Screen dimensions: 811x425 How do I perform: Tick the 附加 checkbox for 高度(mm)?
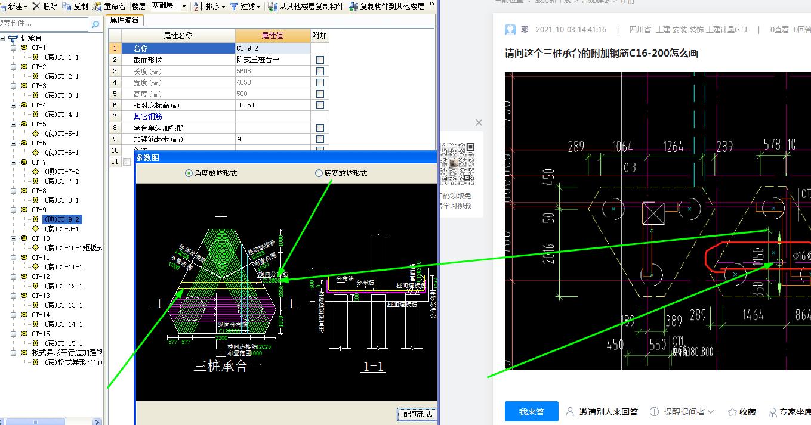(320, 94)
